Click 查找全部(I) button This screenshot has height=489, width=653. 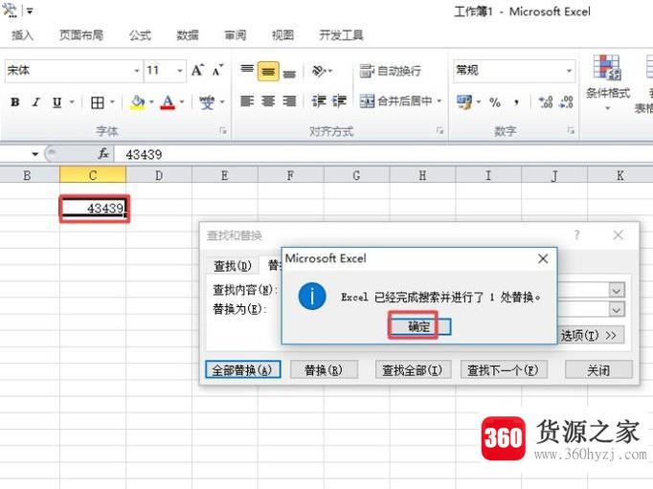point(413,369)
